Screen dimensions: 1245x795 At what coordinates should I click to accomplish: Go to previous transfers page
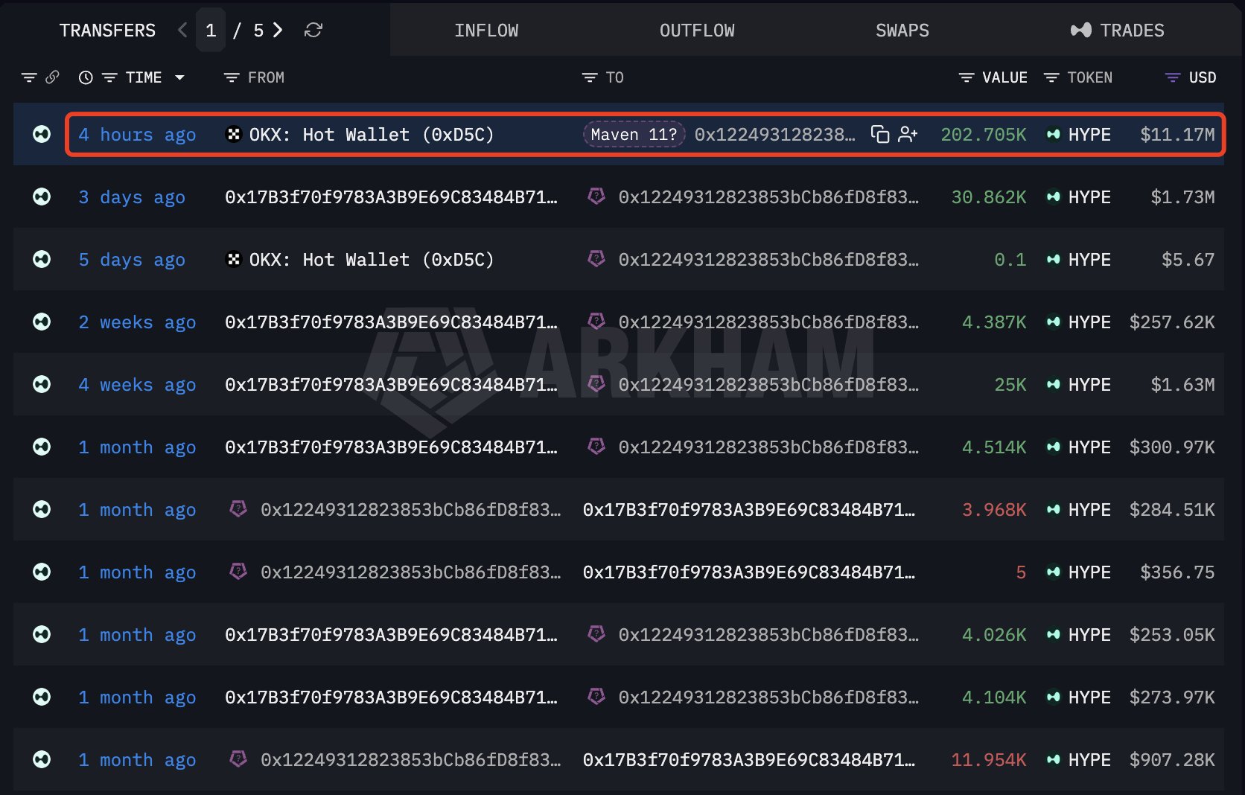(183, 31)
